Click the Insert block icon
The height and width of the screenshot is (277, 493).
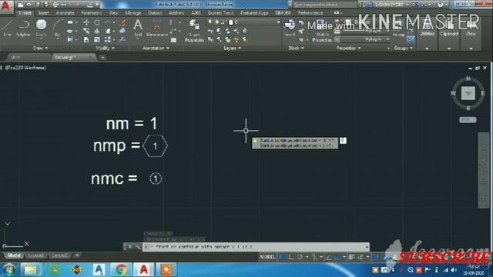click(290, 28)
